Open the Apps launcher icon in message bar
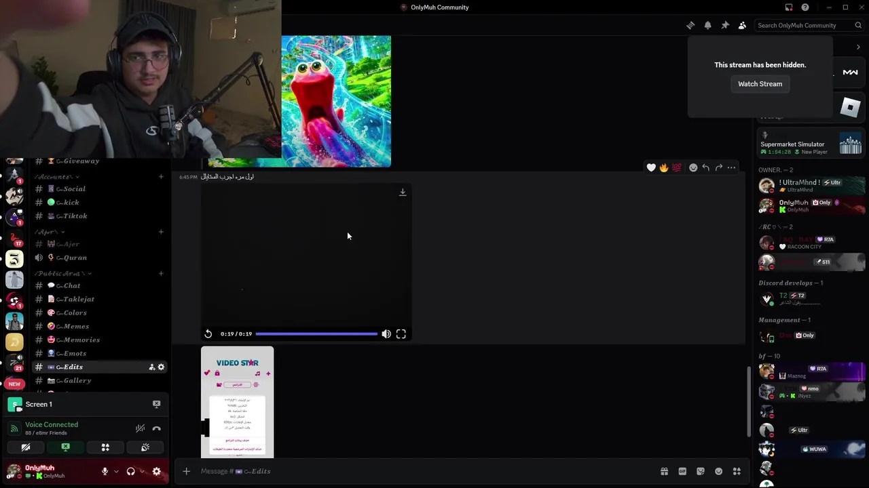This screenshot has width=869, height=488. click(x=737, y=471)
